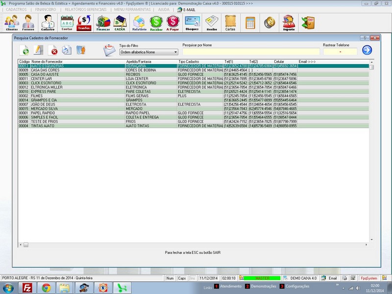Click the Pesquisar por Nome field
This screenshot has height=294, width=392.
[251, 51]
